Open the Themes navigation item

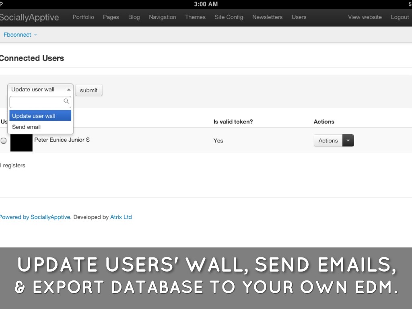point(195,17)
